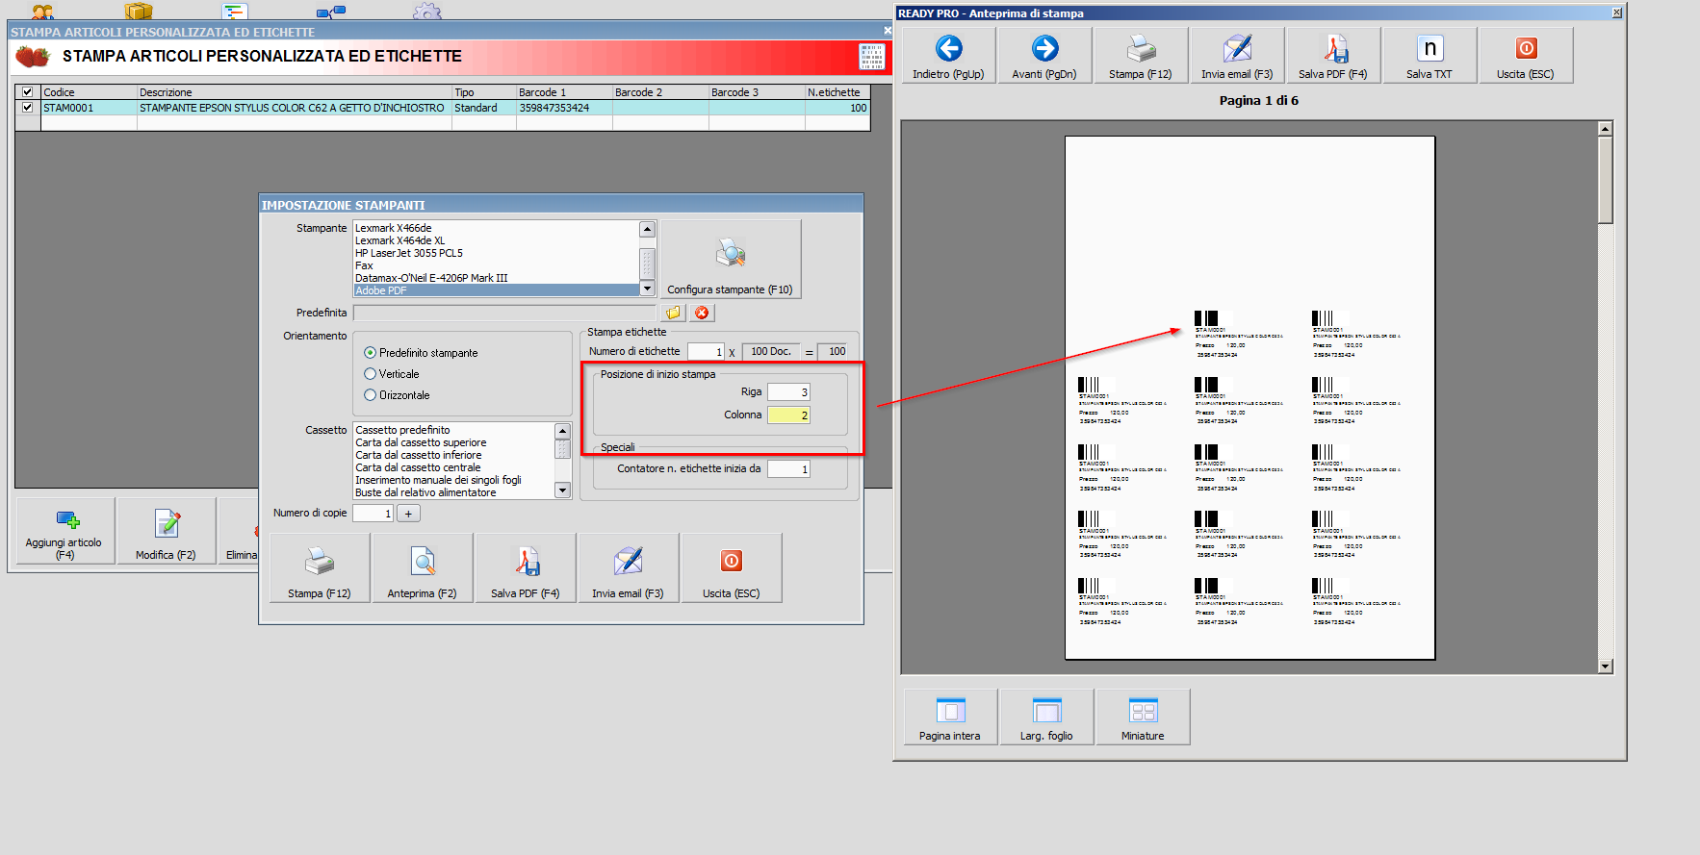Uncheck the STAM0001 row checkbox
This screenshot has width=1700, height=855.
[x=28, y=108]
